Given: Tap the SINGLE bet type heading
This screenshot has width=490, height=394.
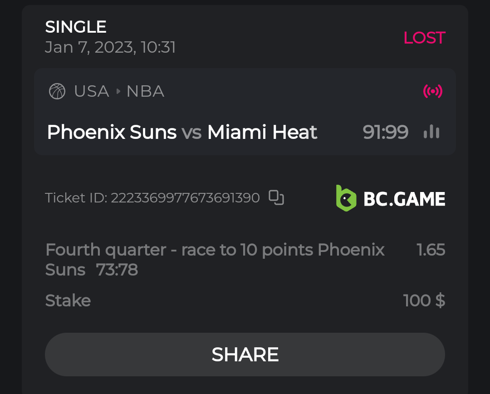Looking at the screenshot, I should (76, 27).
